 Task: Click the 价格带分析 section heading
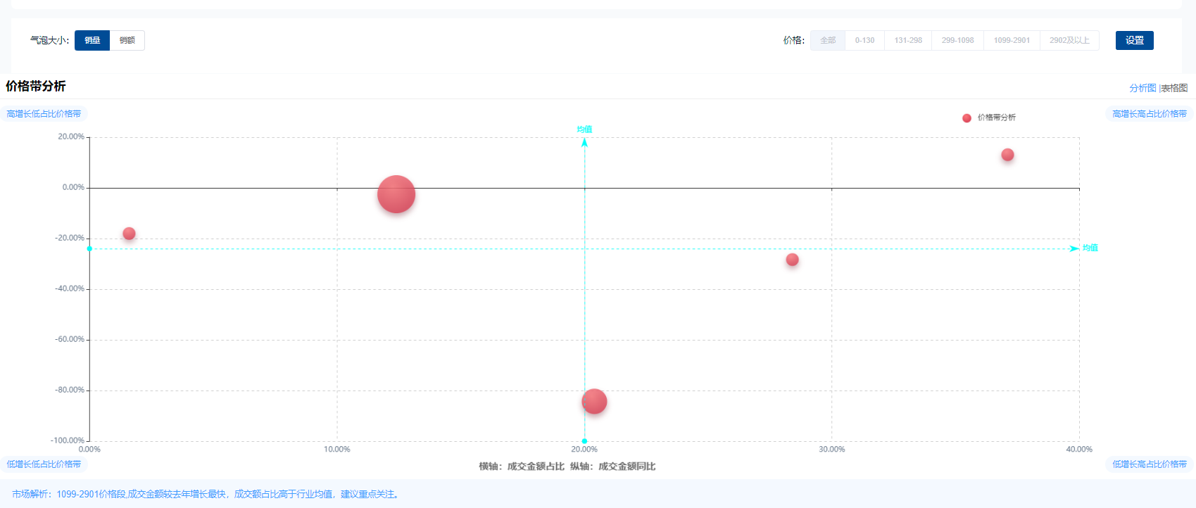coord(36,86)
